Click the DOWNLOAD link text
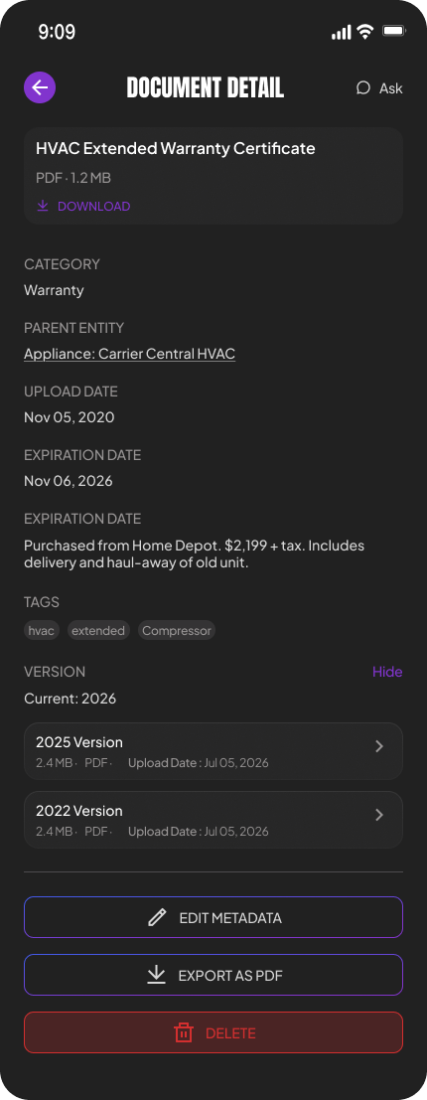427x1100 pixels. [94, 207]
